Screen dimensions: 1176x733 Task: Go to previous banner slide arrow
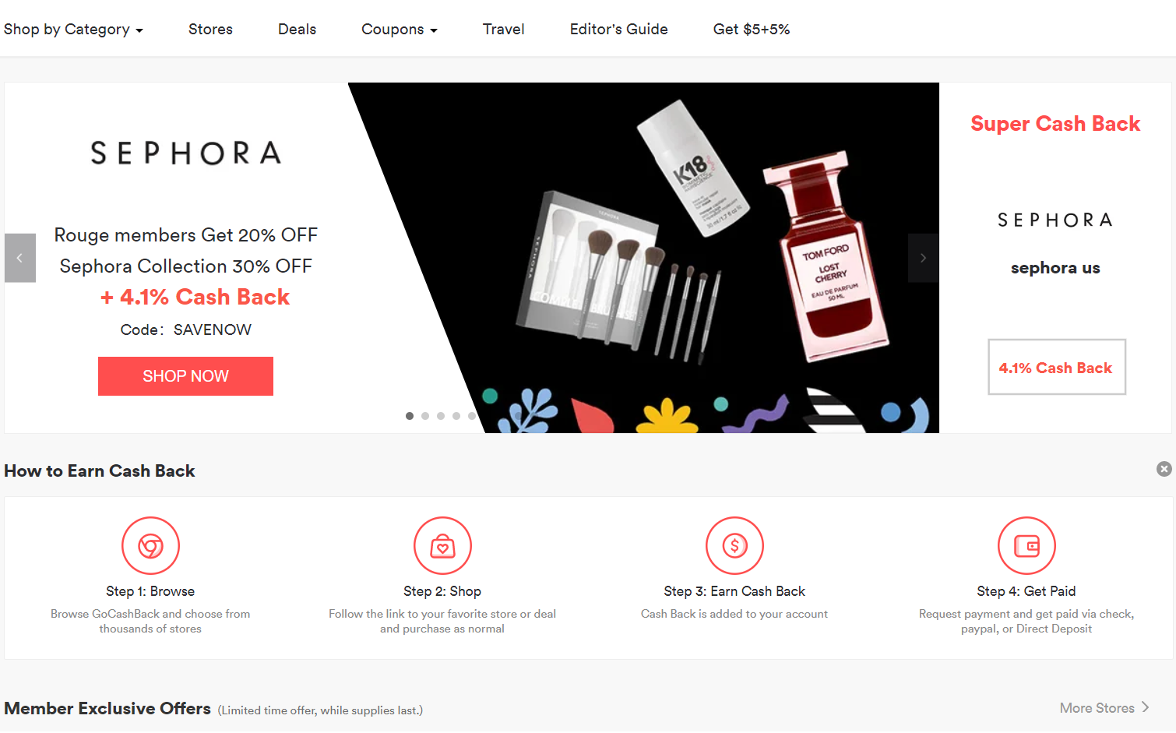(20, 258)
